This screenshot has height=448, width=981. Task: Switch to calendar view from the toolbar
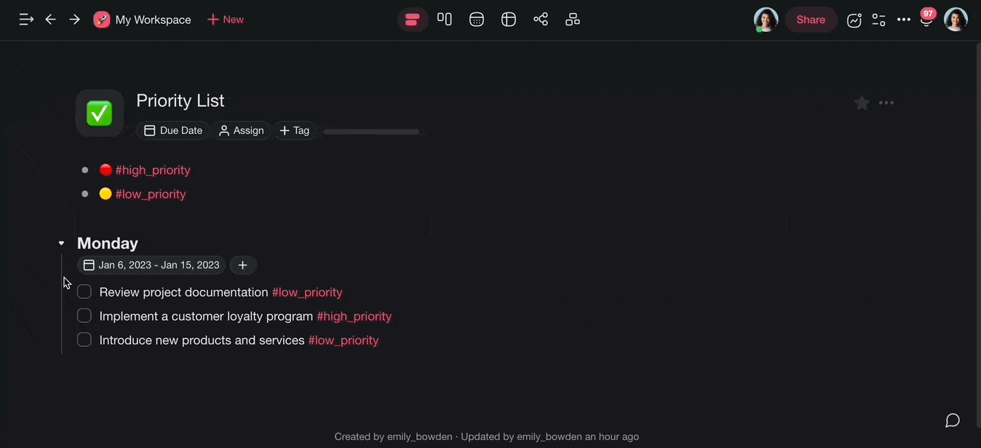point(477,20)
